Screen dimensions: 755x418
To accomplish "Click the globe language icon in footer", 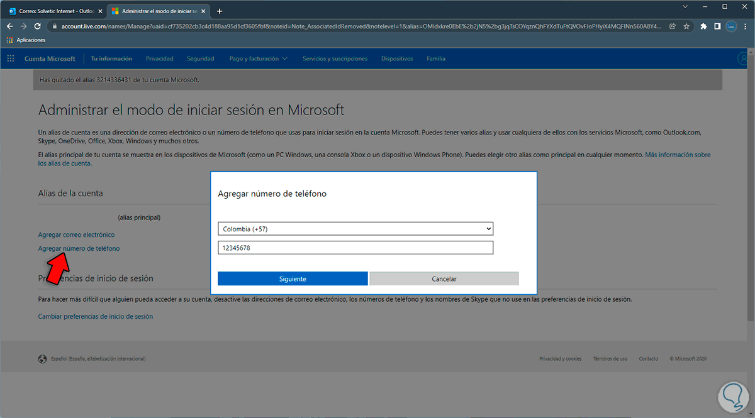I will [42, 359].
